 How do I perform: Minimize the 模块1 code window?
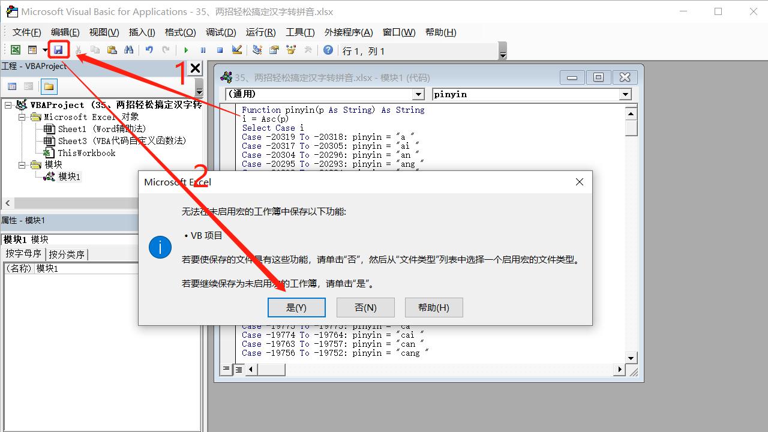coord(572,77)
